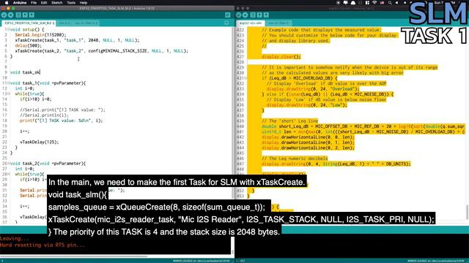Image resolution: width=469 pixels, height=263 pixels.
Task: Open Help menu
Action: click(84, 3)
